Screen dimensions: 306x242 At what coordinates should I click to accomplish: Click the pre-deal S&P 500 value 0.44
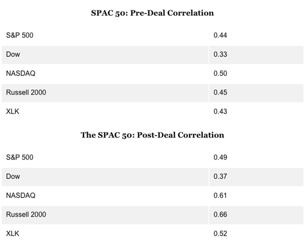click(x=220, y=35)
